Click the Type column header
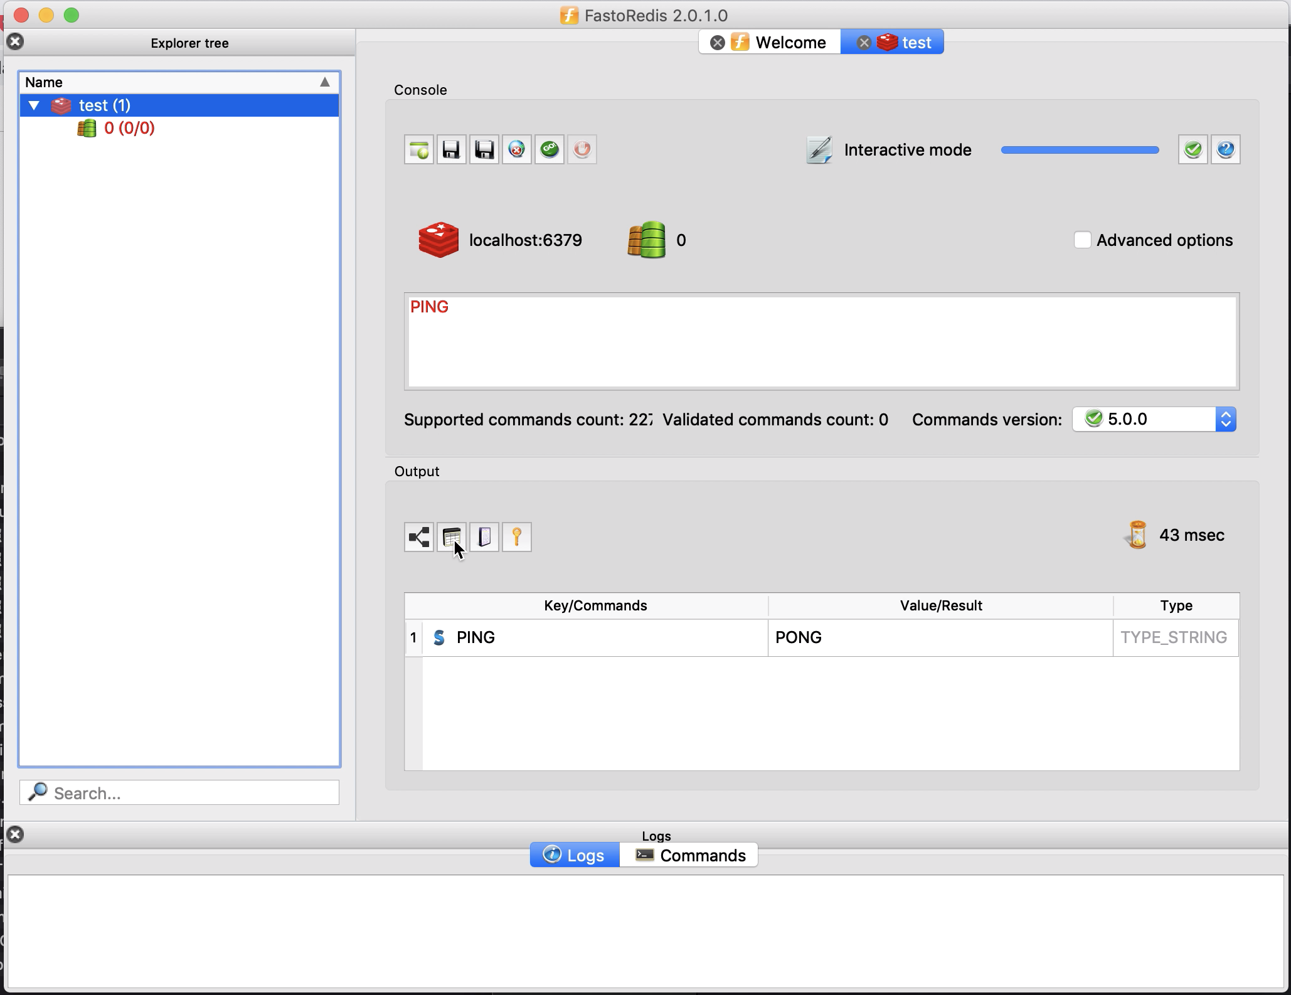Screen dimensions: 1291x995 coord(1176,605)
